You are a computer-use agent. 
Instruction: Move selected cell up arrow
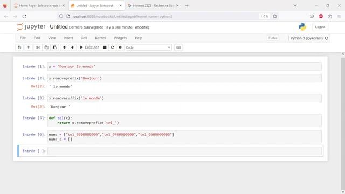tap(64, 47)
